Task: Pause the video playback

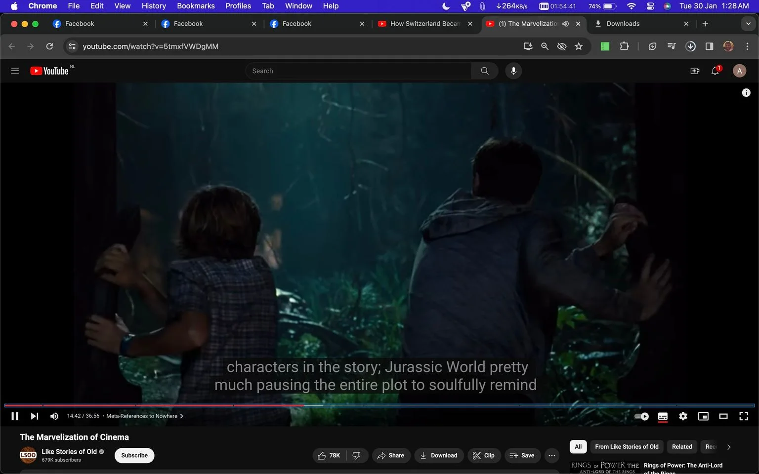Action: click(x=15, y=416)
